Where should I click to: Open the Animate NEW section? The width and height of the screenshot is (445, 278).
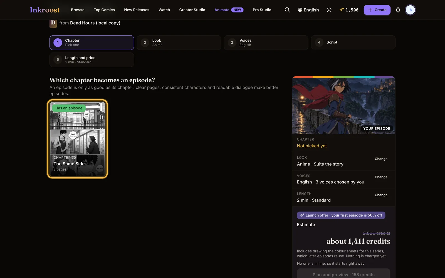tap(229, 10)
